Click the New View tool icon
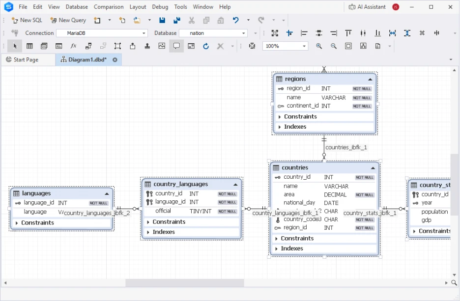460x301 pixels. point(44,46)
